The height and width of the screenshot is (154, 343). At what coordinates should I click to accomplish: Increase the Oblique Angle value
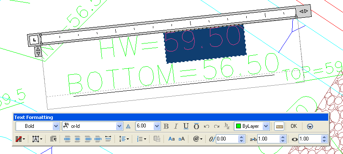[241, 137]
